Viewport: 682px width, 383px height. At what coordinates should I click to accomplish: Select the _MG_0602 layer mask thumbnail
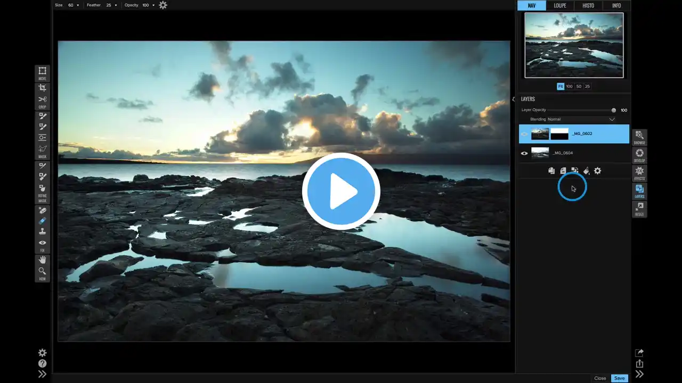(559, 134)
